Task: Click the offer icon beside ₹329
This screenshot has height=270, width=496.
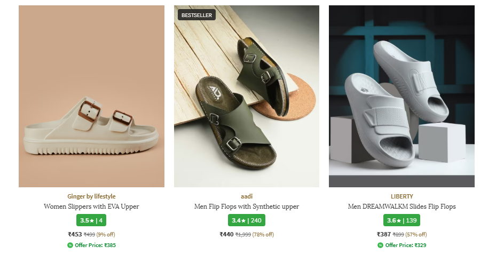Action: pyautogui.click(x=380, y=245)
